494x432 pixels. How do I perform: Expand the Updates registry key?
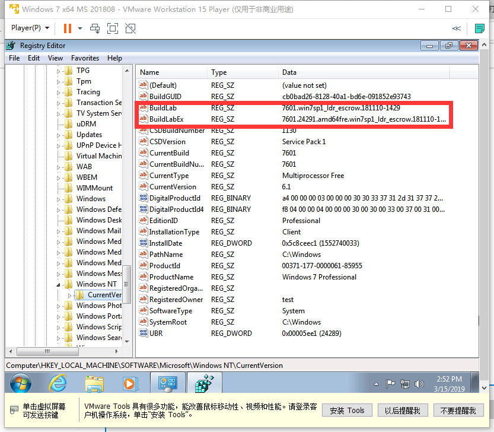pos(58,135)
